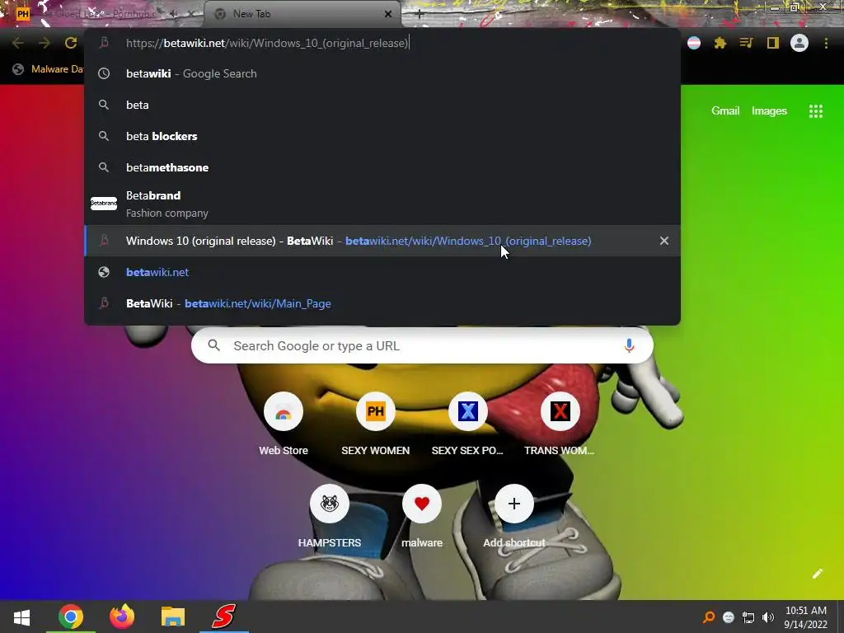Viewport: 844px width, 633px height.
Task: Open the Extensions puzzle icon
Action: pos(720,43)
